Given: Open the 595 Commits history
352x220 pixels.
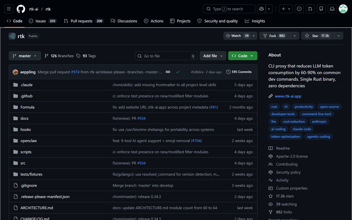Looking at the screenshot, I should coord(239,72).
